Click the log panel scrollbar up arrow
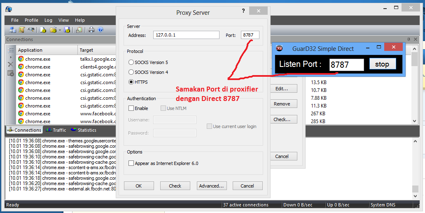425x213 pixels. pos(415,141)
